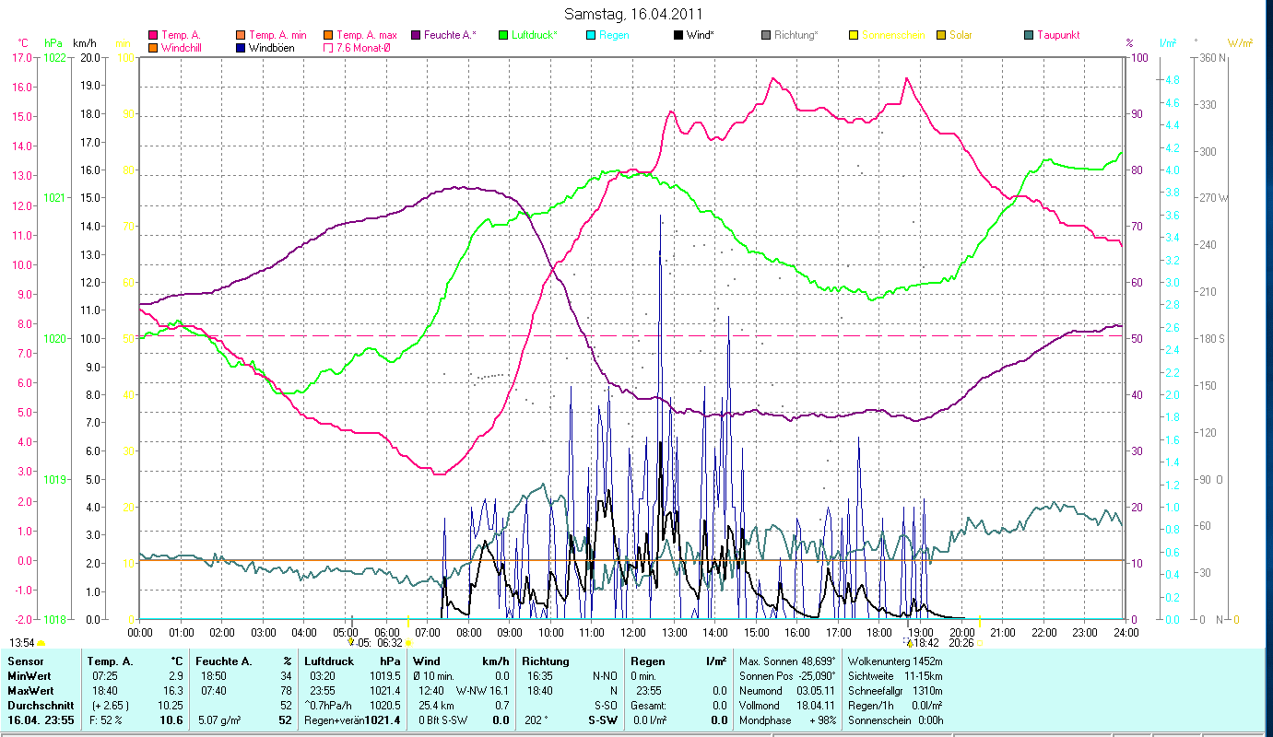
Task: Click the 06:32 sunrise time marker
Action: [x=390, y=642]
